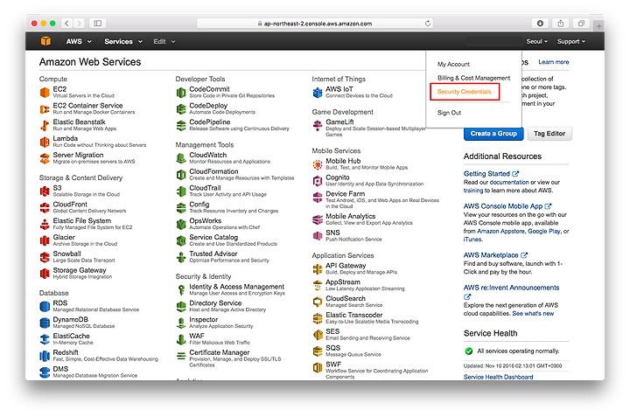
Task: Open the Mobile Hub icon
Action: 318,164
